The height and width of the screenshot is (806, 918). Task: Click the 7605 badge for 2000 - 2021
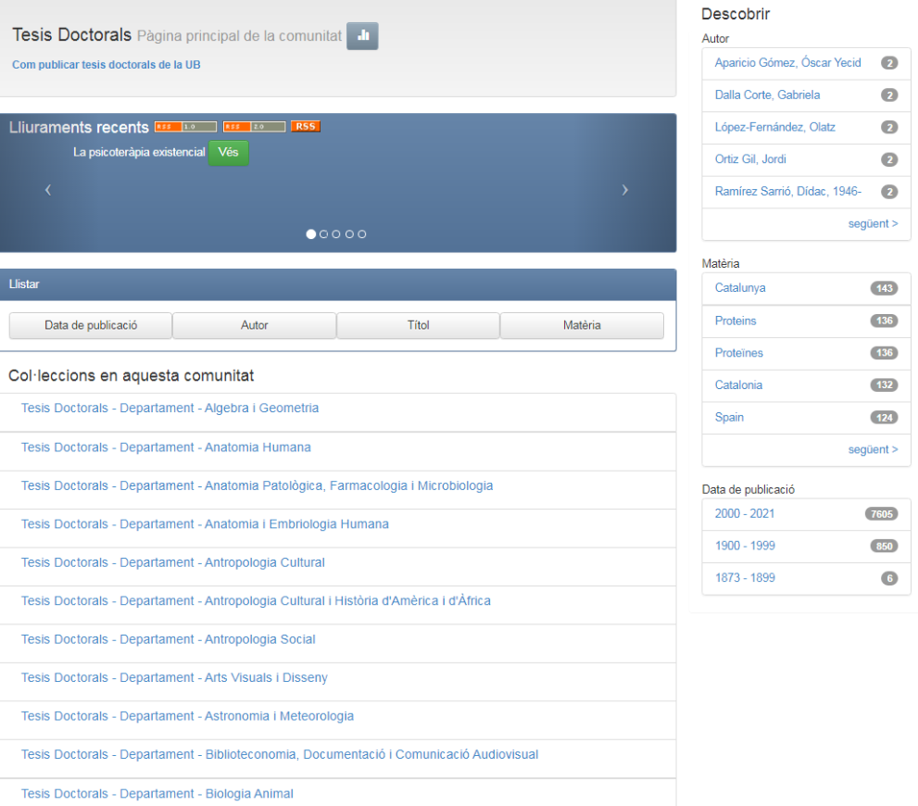tap(881, 513)
